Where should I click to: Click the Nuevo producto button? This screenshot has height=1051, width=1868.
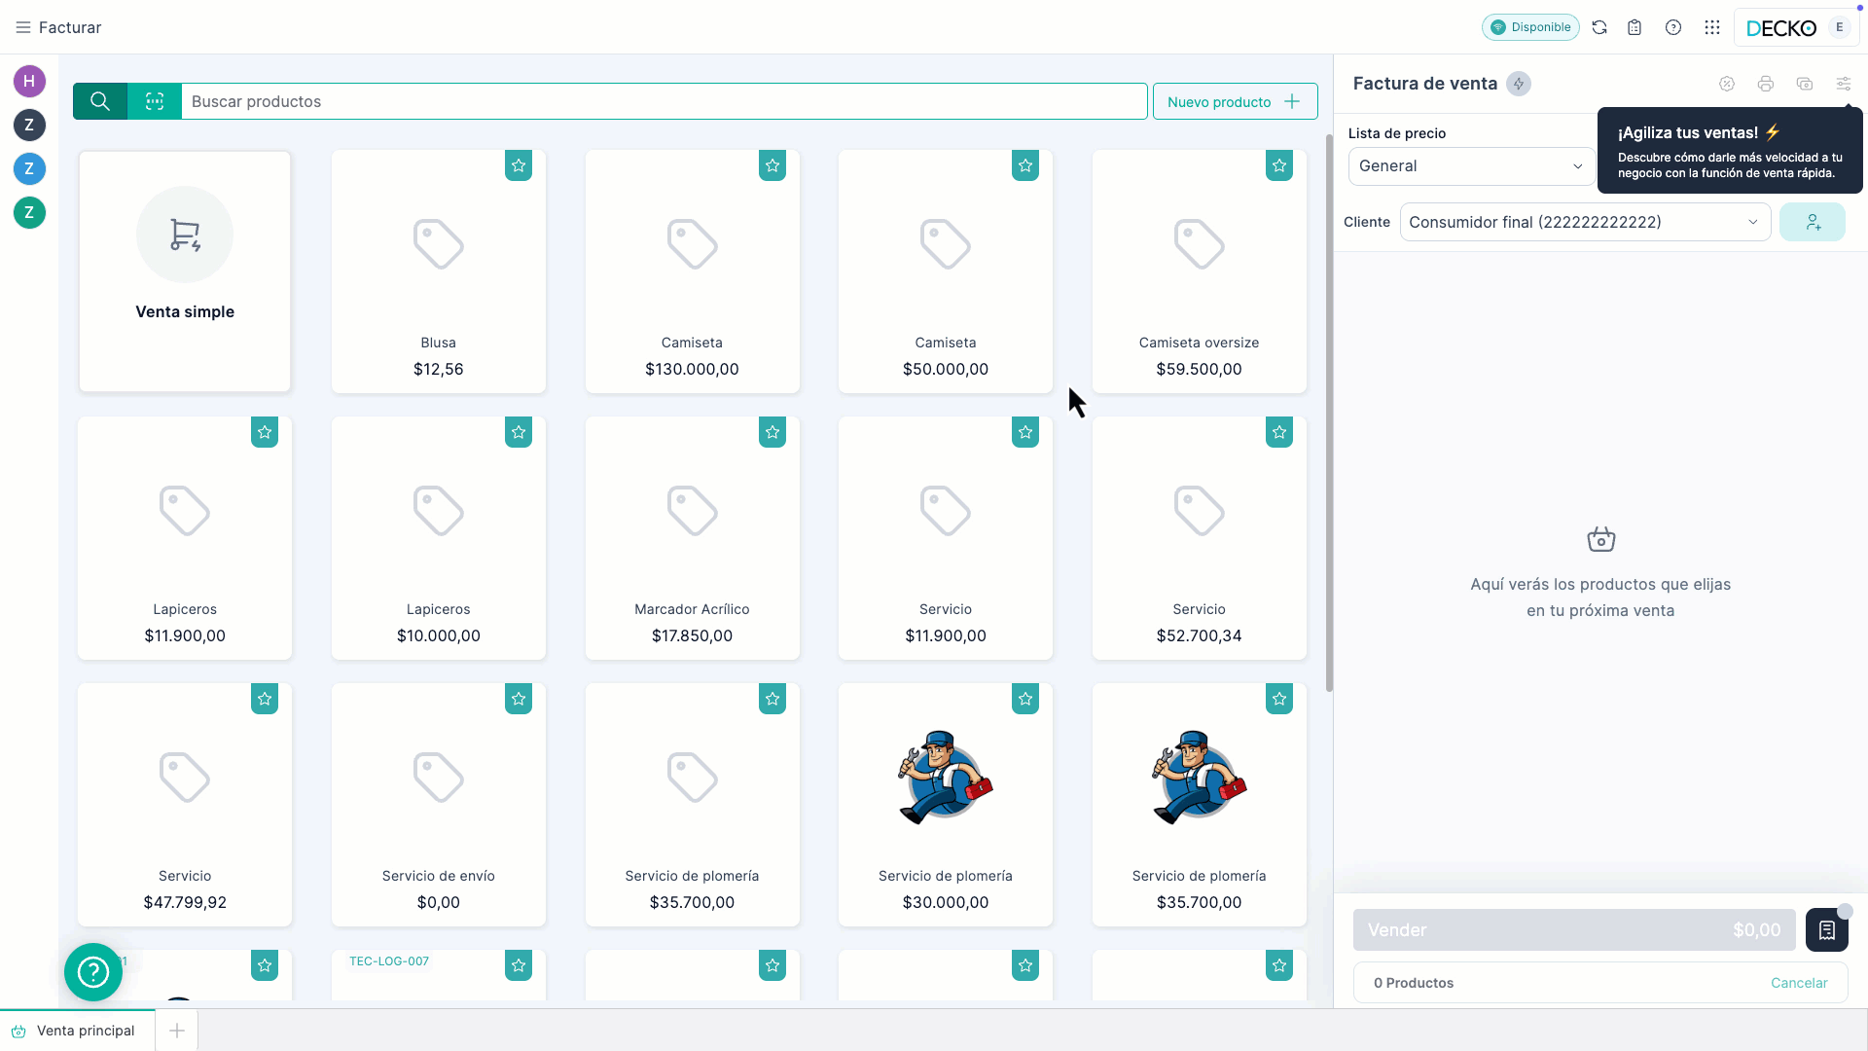point(1235,101)
